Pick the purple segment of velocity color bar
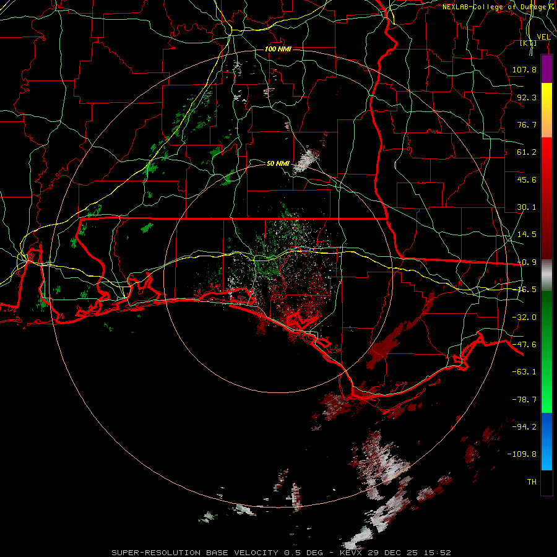 [x=546, y=69]
